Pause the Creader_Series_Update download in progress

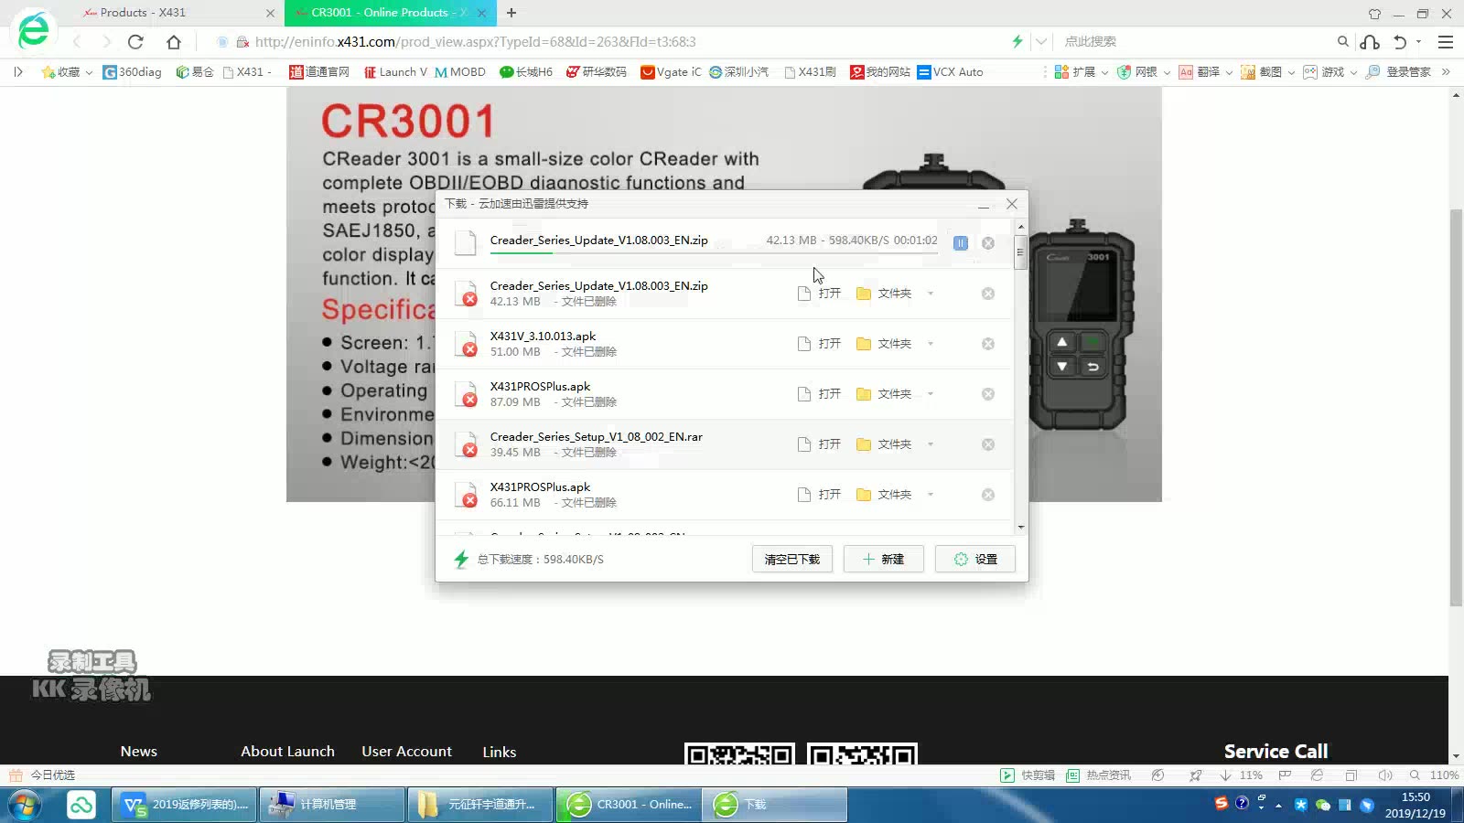click(x=960, y=243)
